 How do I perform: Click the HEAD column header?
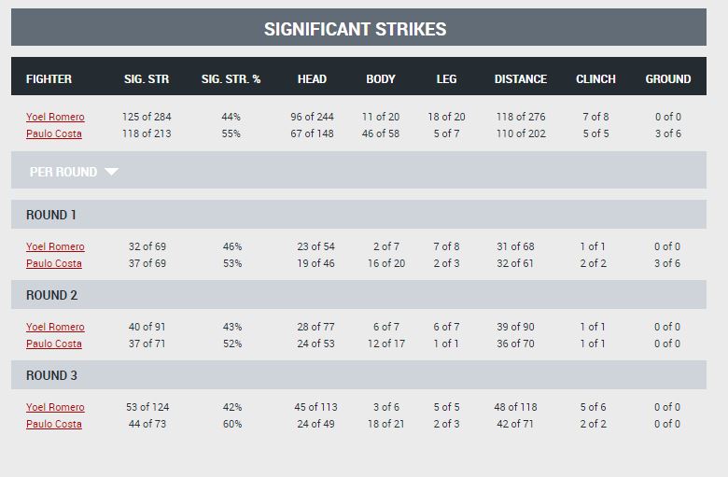pos(312,79)
